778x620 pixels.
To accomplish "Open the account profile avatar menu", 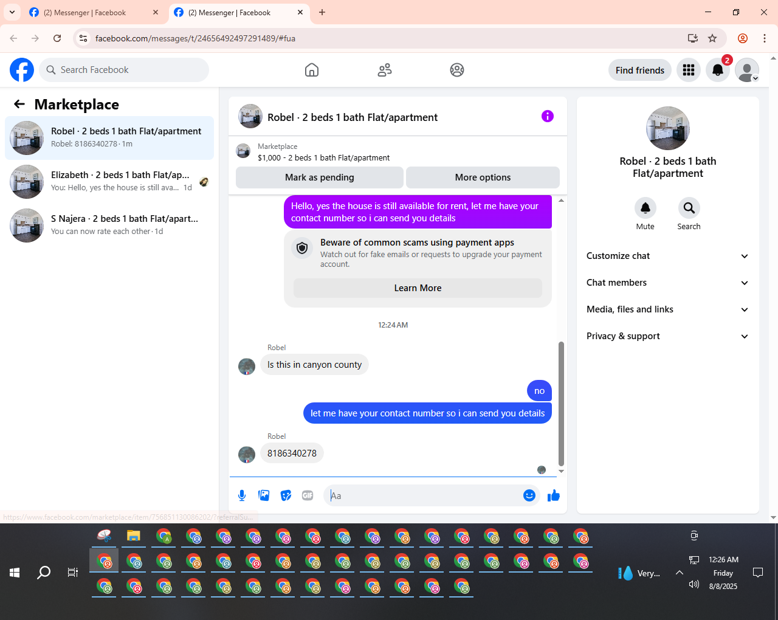I will pos(747,70).
